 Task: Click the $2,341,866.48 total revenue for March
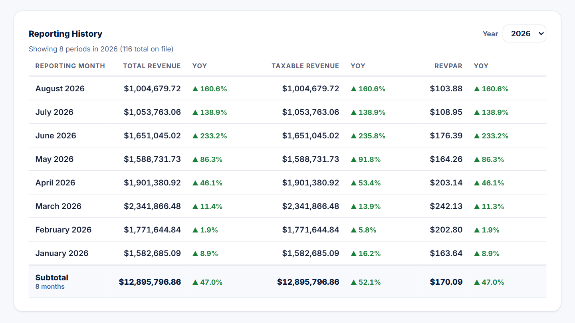point(152,206)
